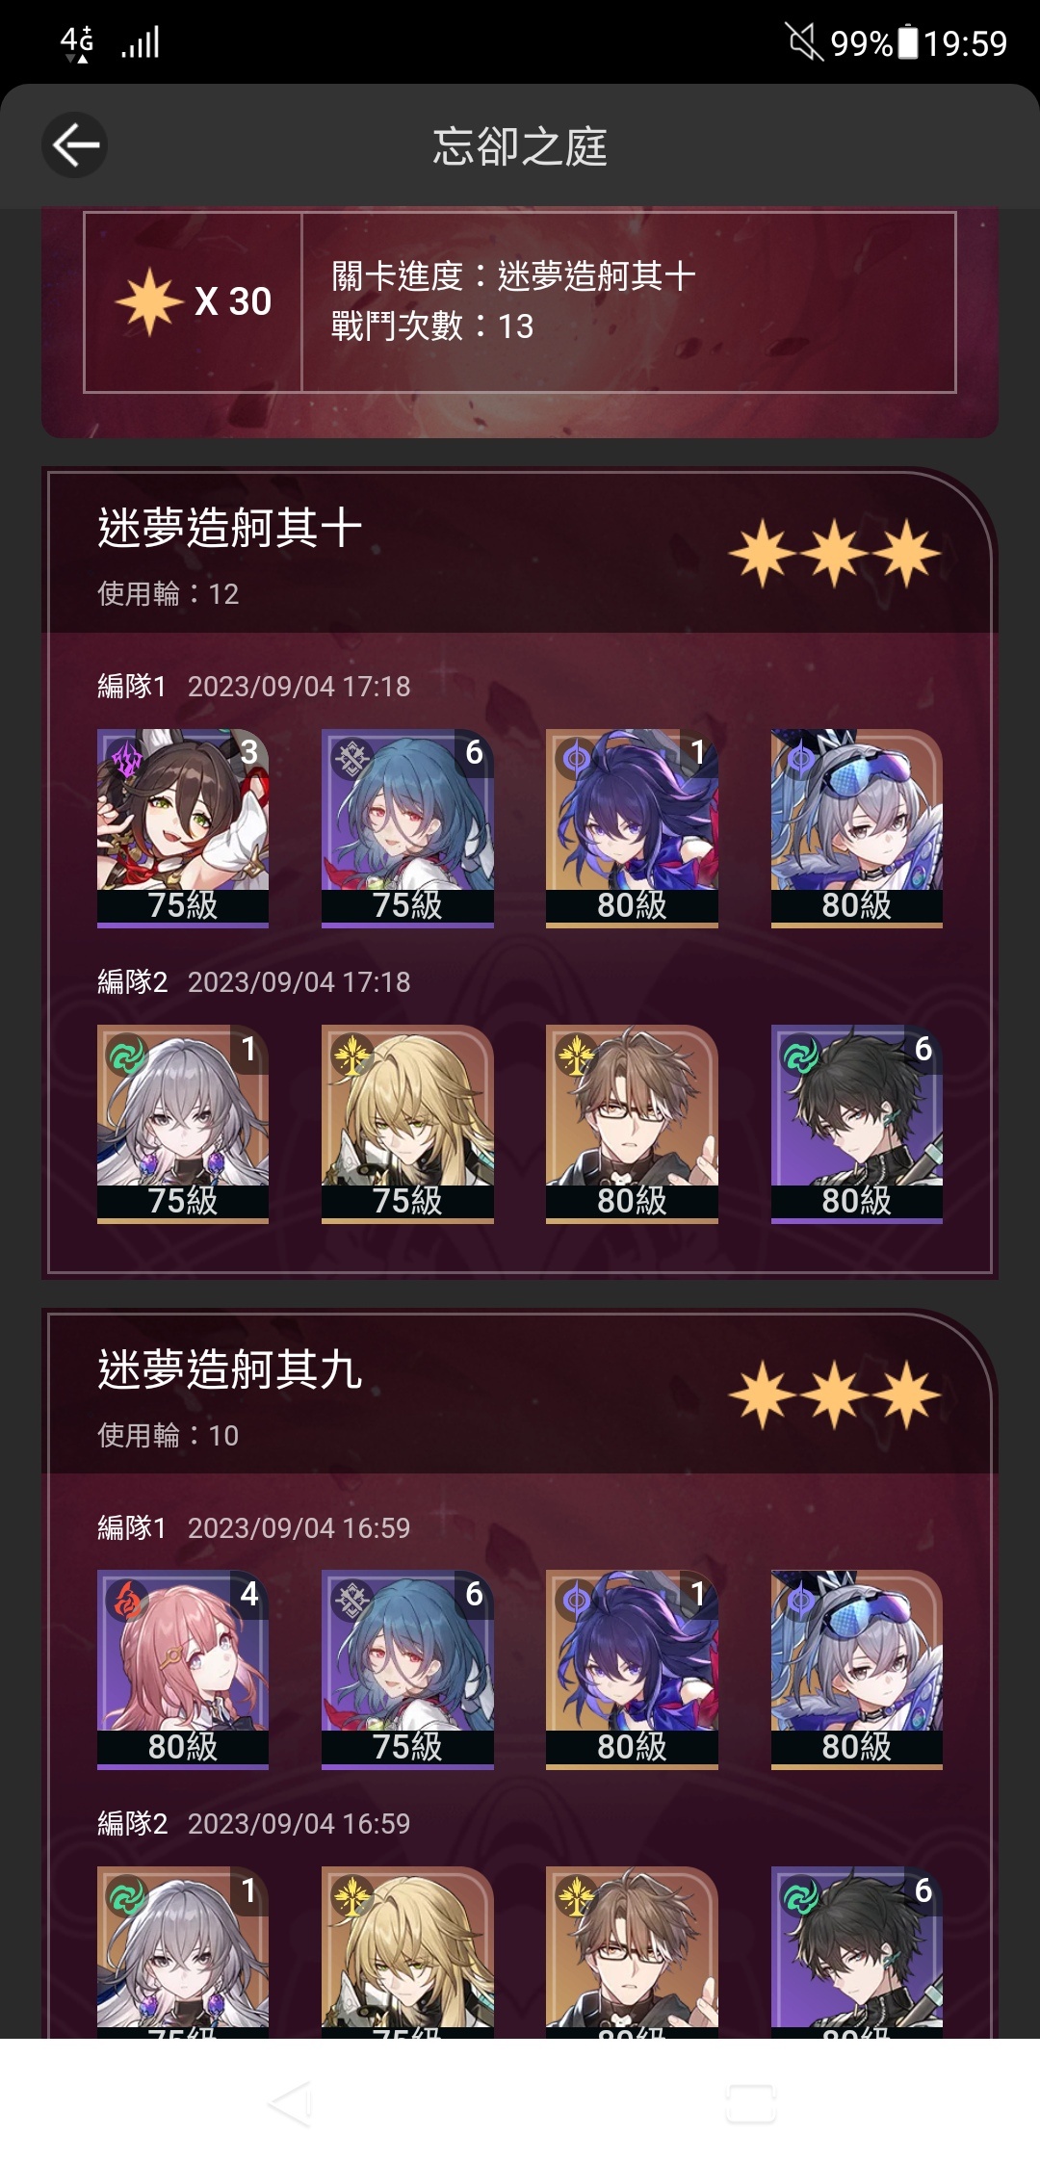
Task: Tap the three-star rating of 迷夢造舸其九
Action: point(834,1394)
